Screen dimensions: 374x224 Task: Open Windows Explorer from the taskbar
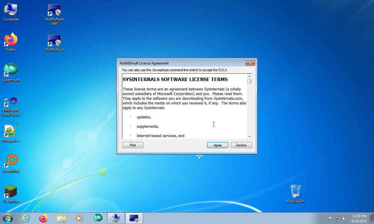62,218
